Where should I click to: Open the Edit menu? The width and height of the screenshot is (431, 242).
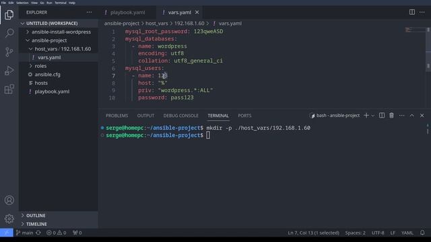pos(11,3)
